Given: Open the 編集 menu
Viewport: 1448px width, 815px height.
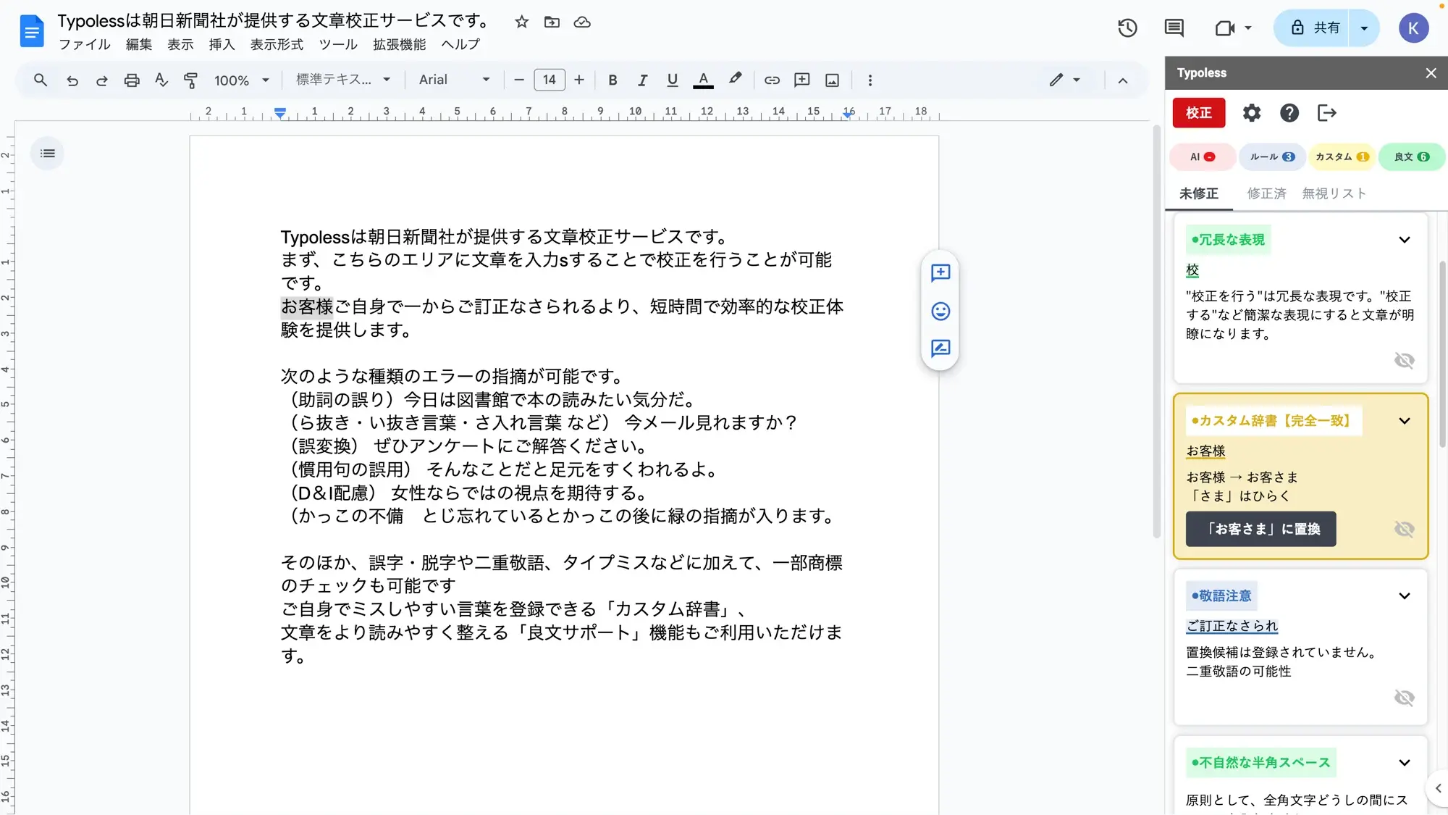Looking at the screenshot, I should coord(139,44).
